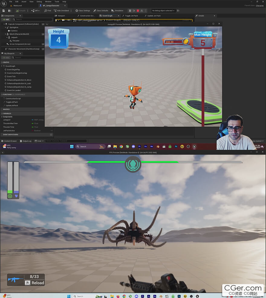Screen dimensions: 266x298
Task: Click the console command input field
Action: click(66, 141)
